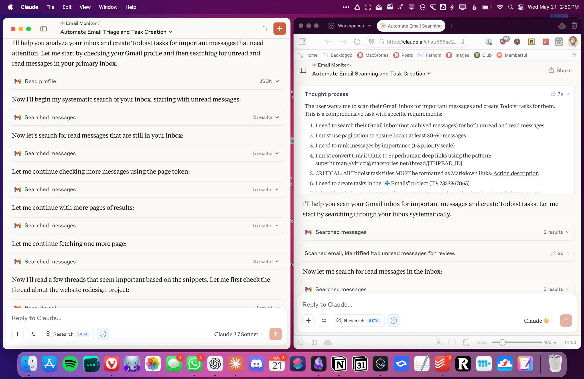Open the Claude model selector in browser

pyautogui.click(x=539, y=321)
